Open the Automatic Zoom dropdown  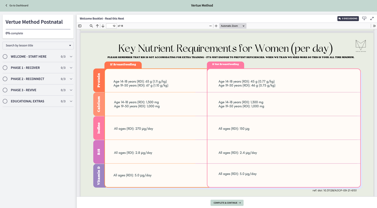coord(232,26)
